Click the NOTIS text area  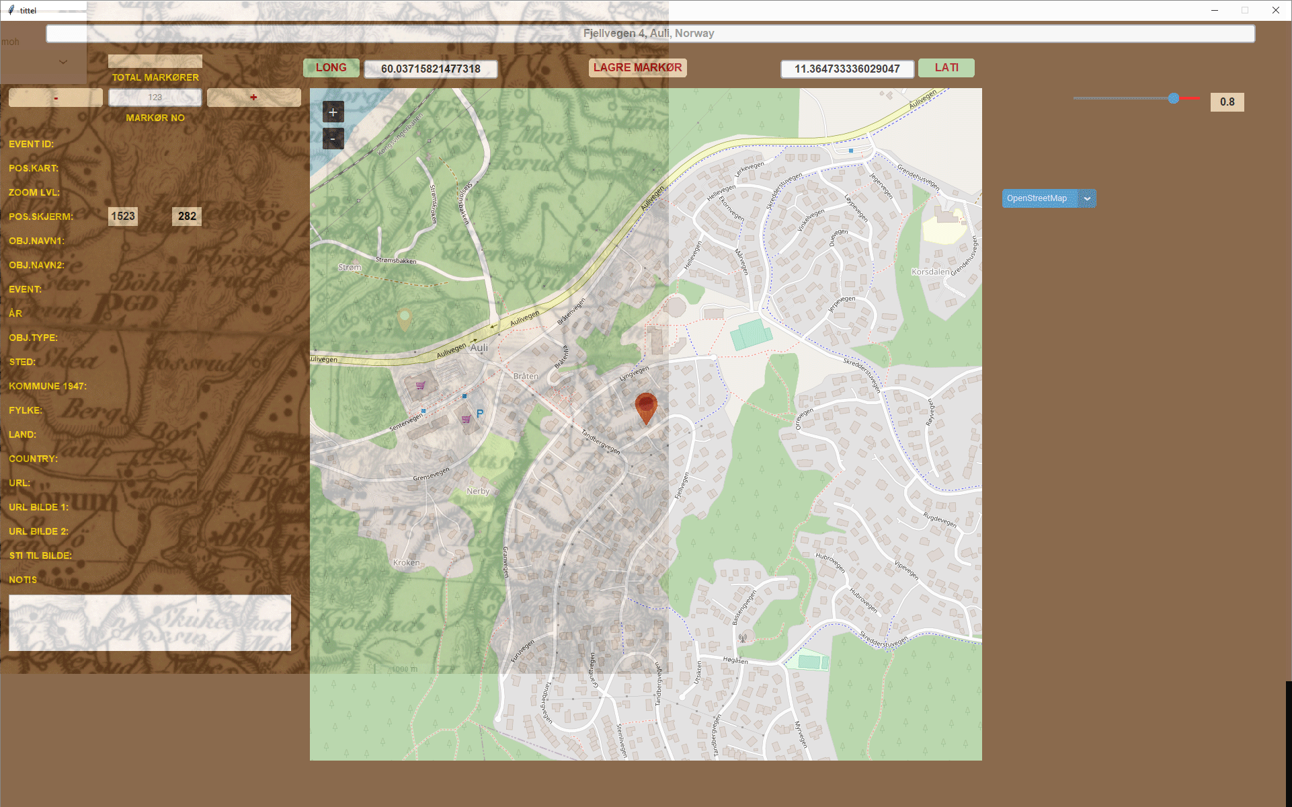pyautogui.click(x=150, y=622)
